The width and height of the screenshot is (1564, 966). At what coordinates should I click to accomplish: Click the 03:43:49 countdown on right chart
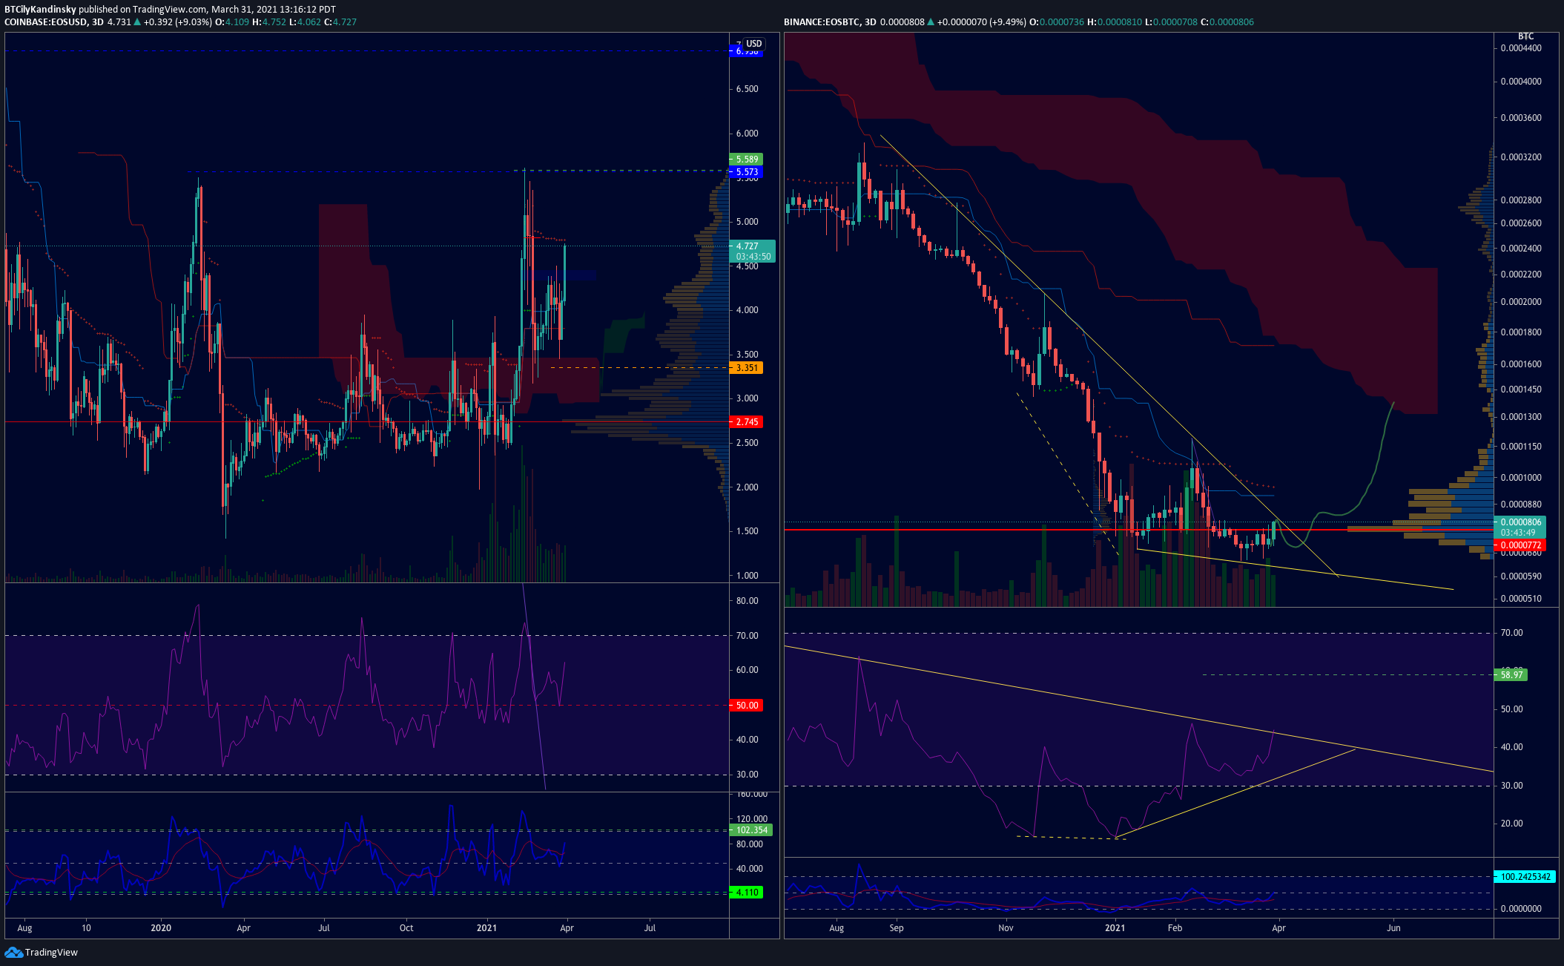coord(1518,533)
